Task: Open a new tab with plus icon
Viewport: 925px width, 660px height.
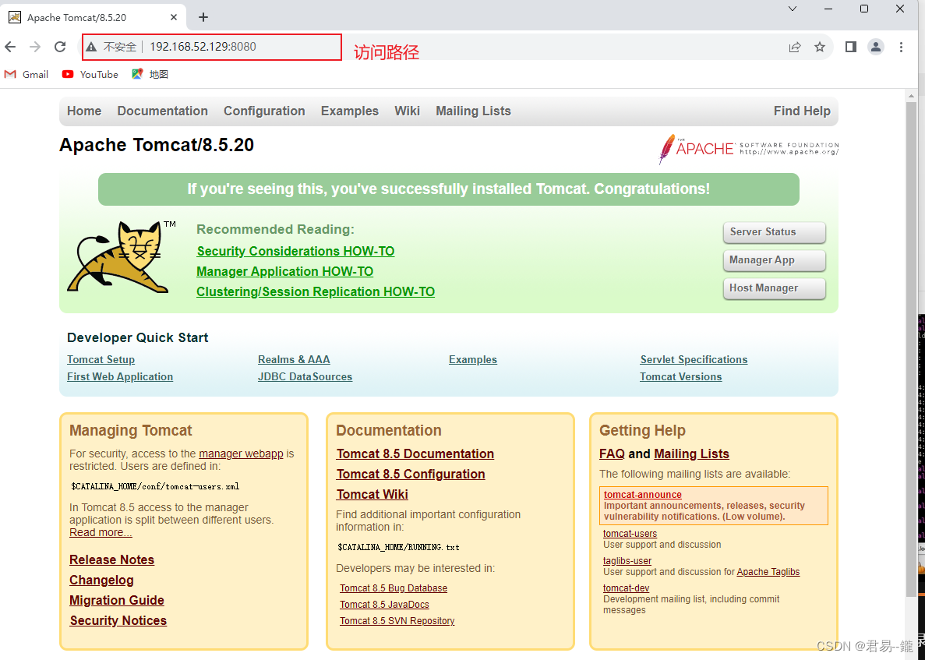Action: 203,17
